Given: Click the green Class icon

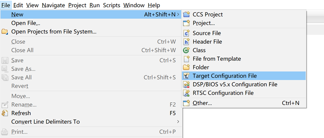Looking at the screenshot, I should [186, 50].
